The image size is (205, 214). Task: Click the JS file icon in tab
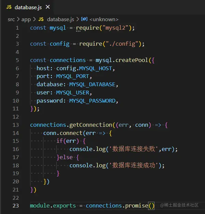(x=9, y=7)
